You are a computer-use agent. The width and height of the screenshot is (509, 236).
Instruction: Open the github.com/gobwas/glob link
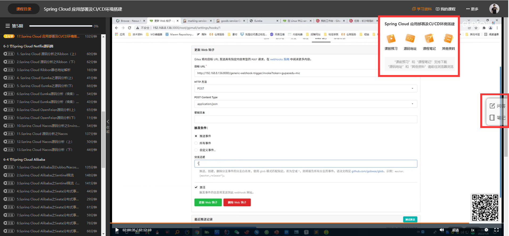point(368,171)
